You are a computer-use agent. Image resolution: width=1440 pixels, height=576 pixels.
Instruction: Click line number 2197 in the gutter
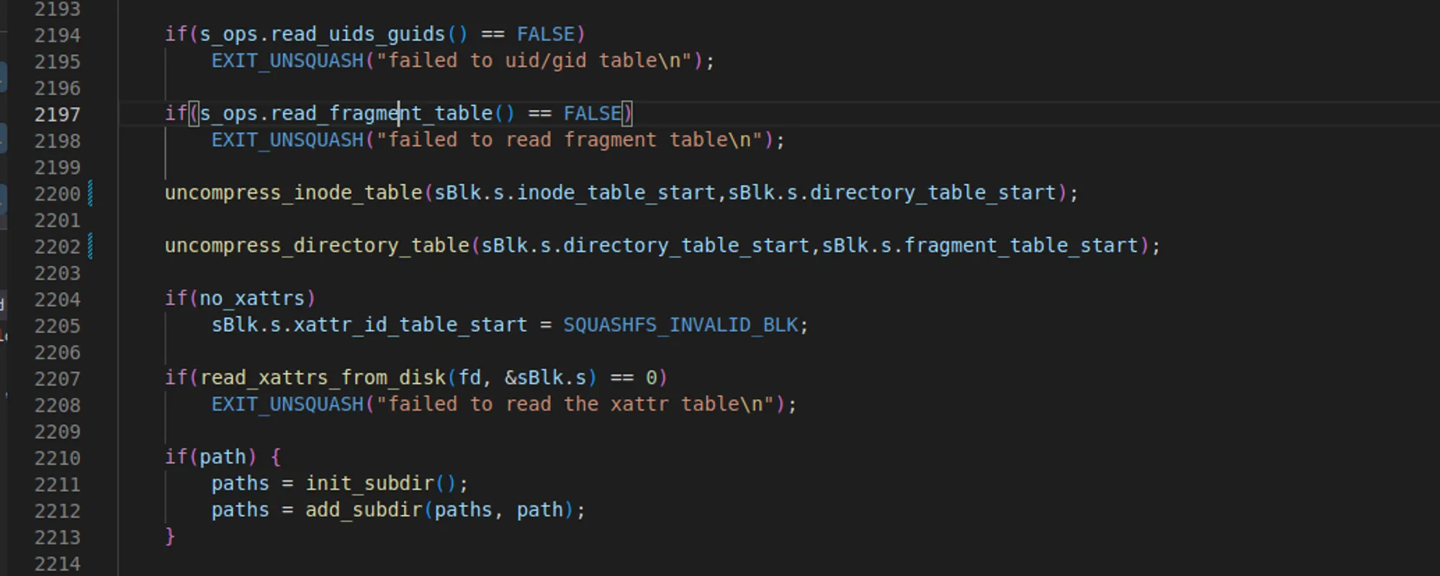(x=57, y=115)
